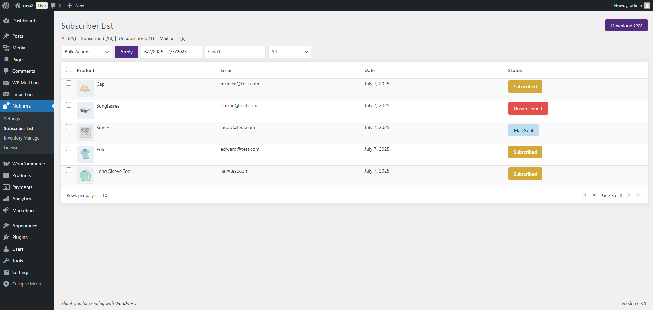Viewport: 653px width, 310px height.
Task: Click the WordPress logo icon
Action: click(6, 5)
